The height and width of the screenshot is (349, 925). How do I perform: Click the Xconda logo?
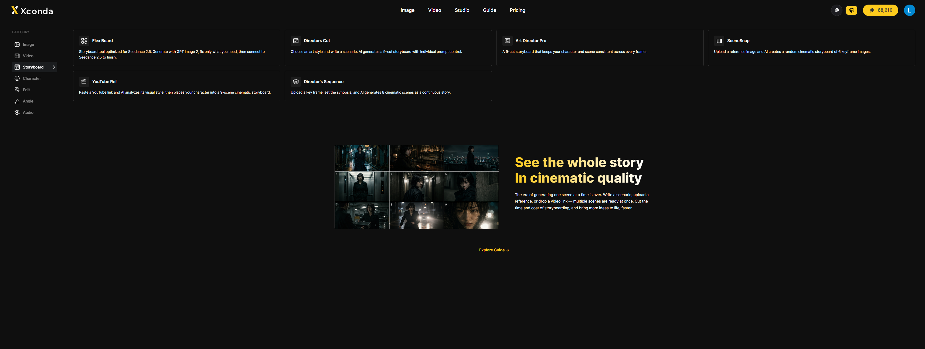click(x=32, y=11)
